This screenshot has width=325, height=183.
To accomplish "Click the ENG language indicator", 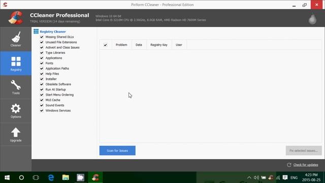I will [294, 177].
